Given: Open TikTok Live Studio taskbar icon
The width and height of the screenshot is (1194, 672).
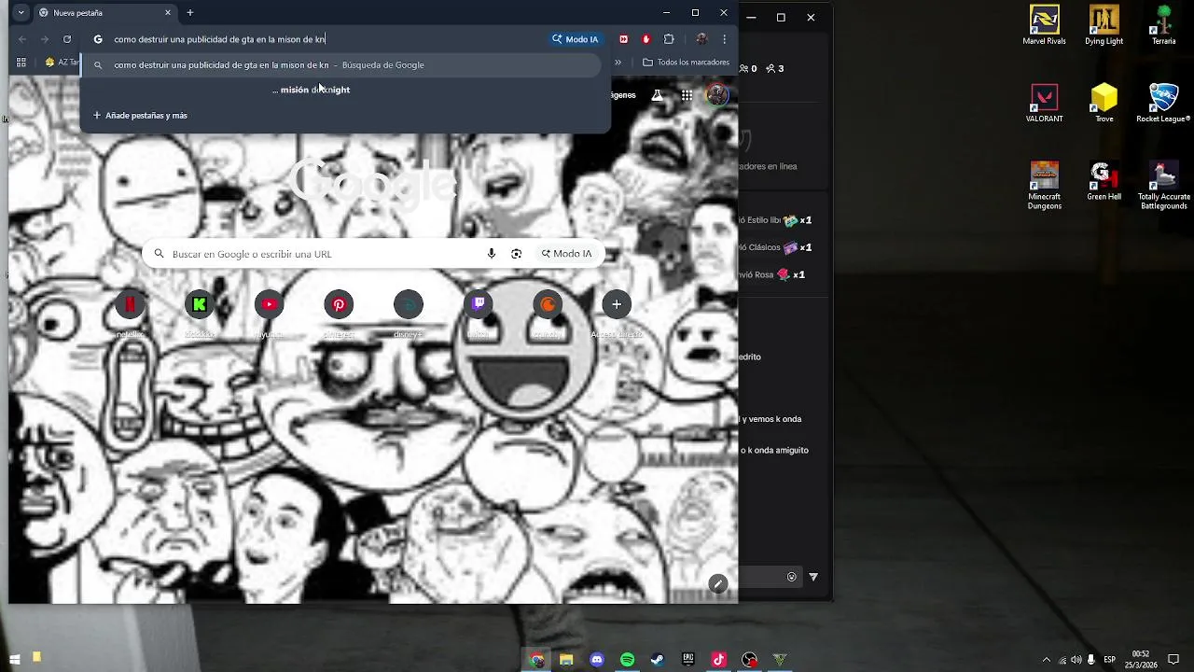Looking at the screenshot, I should (718, 660).
